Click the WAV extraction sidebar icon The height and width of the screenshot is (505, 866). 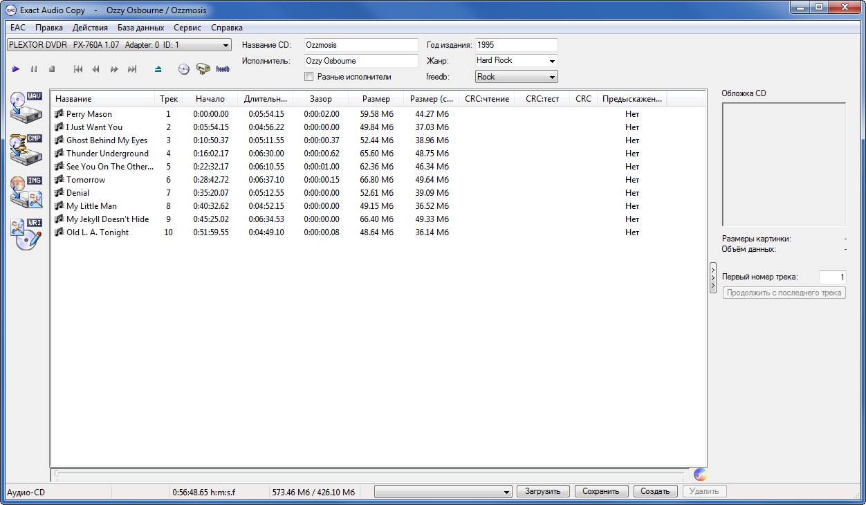pyautogui.click(x=27, y=107)
